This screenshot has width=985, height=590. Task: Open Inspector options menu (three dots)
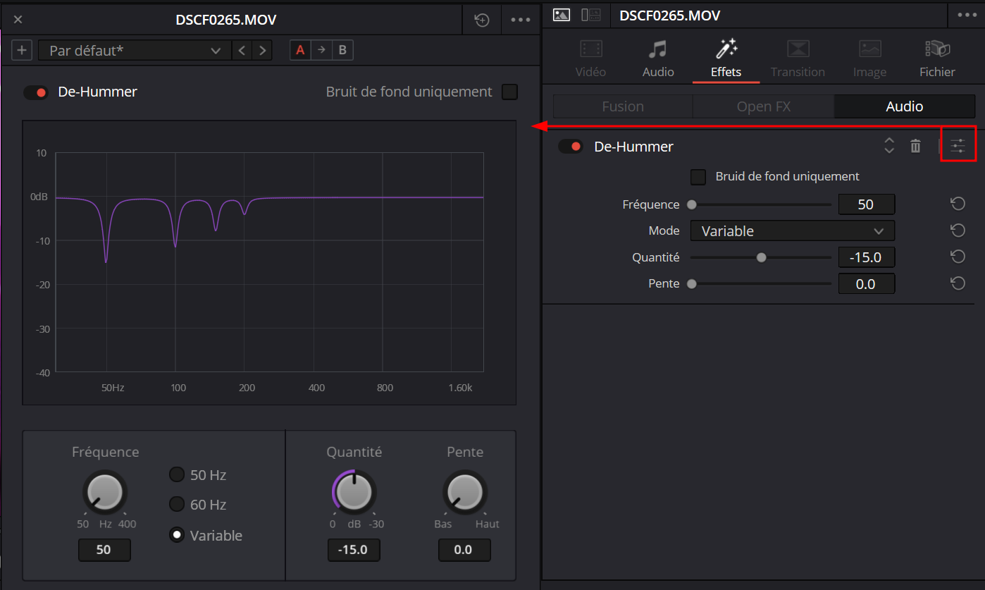tap(968, 15)
